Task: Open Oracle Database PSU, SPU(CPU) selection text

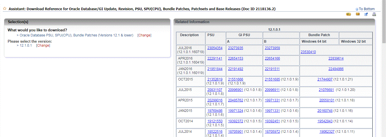Action: point(76,35)
